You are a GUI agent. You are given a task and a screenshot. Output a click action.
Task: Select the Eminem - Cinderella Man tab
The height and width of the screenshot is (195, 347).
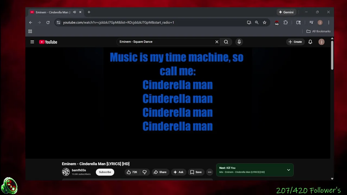pos(53,12)
